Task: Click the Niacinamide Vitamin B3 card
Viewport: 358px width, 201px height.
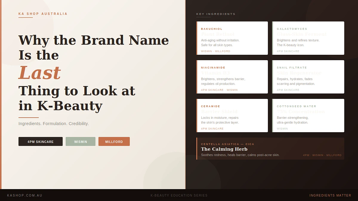Action: point(232,77)
